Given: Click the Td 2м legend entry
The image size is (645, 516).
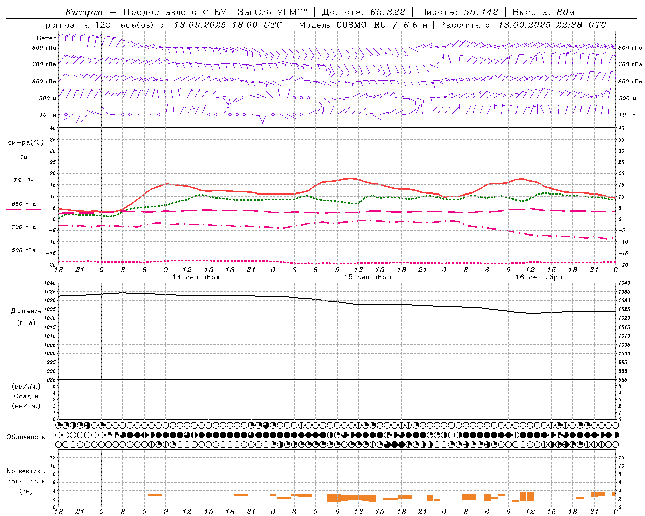Looking at the screenshot, I should click(x=23, y=180).
